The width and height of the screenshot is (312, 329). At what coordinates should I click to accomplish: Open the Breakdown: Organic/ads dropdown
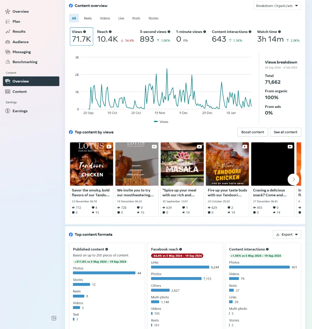point(277,6)
